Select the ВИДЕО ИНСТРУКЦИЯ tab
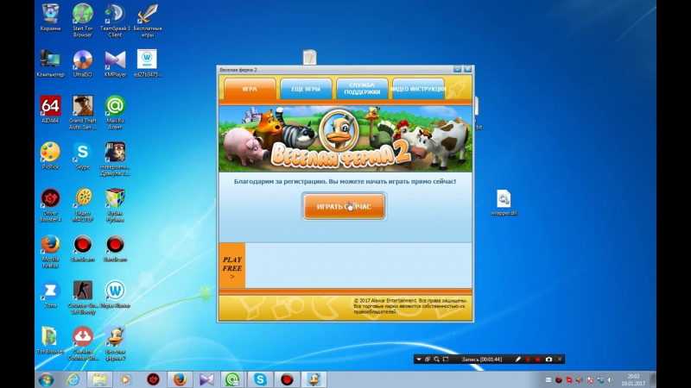 coord(418,89)
